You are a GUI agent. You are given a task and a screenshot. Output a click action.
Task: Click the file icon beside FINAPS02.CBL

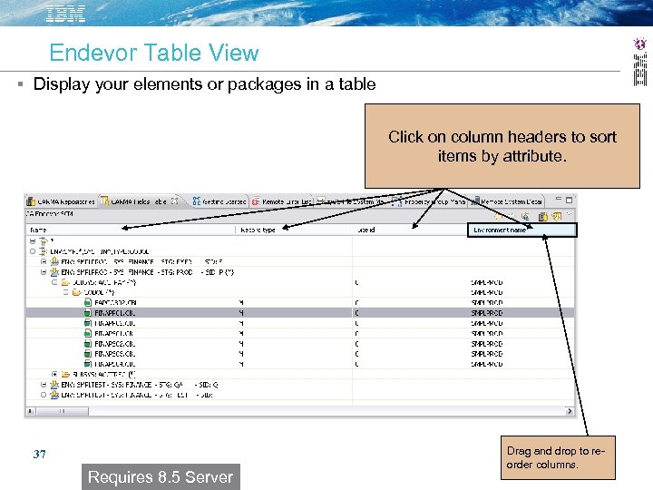(87, 343)
